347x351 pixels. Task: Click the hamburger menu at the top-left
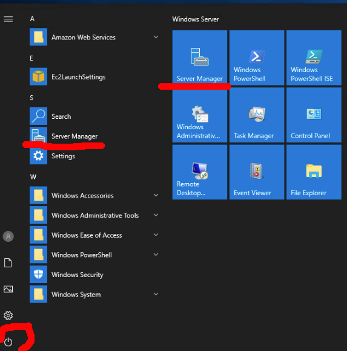(x=8, y=19)
